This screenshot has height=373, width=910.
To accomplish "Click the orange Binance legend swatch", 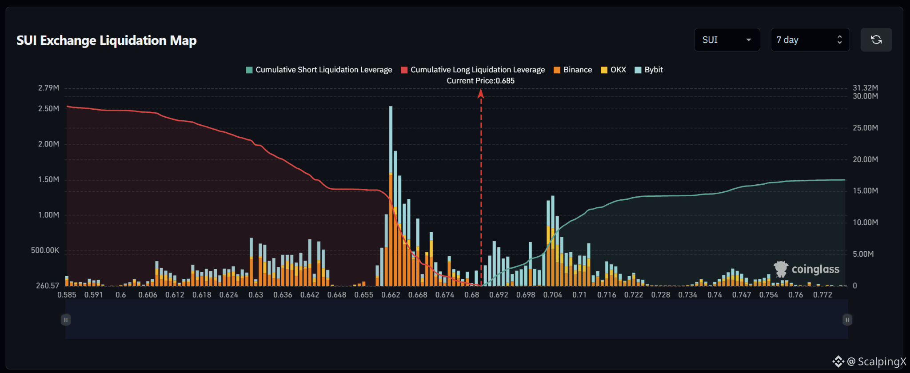I will [x=557, y=70].
